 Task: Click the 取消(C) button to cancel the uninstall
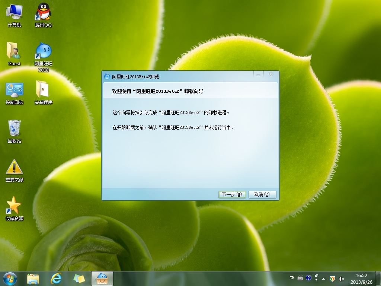[262, 194]
